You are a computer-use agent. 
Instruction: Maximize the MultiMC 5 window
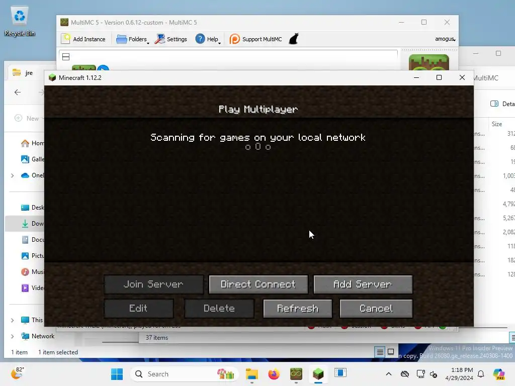click(x=424, y=22)
